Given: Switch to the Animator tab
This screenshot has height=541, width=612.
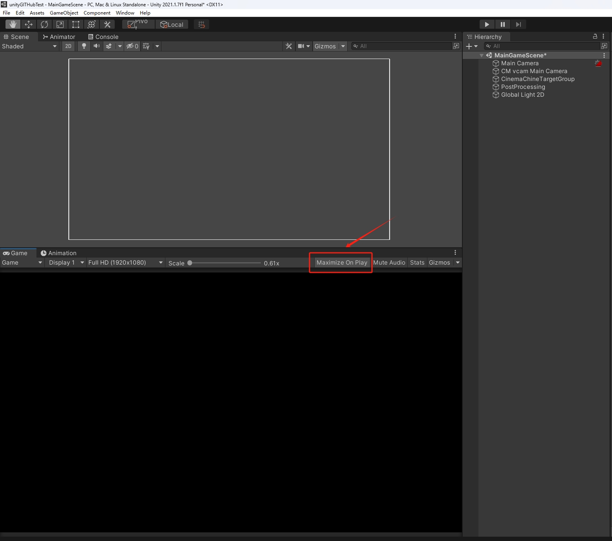Looking at the screenshot, I should 59,37.
